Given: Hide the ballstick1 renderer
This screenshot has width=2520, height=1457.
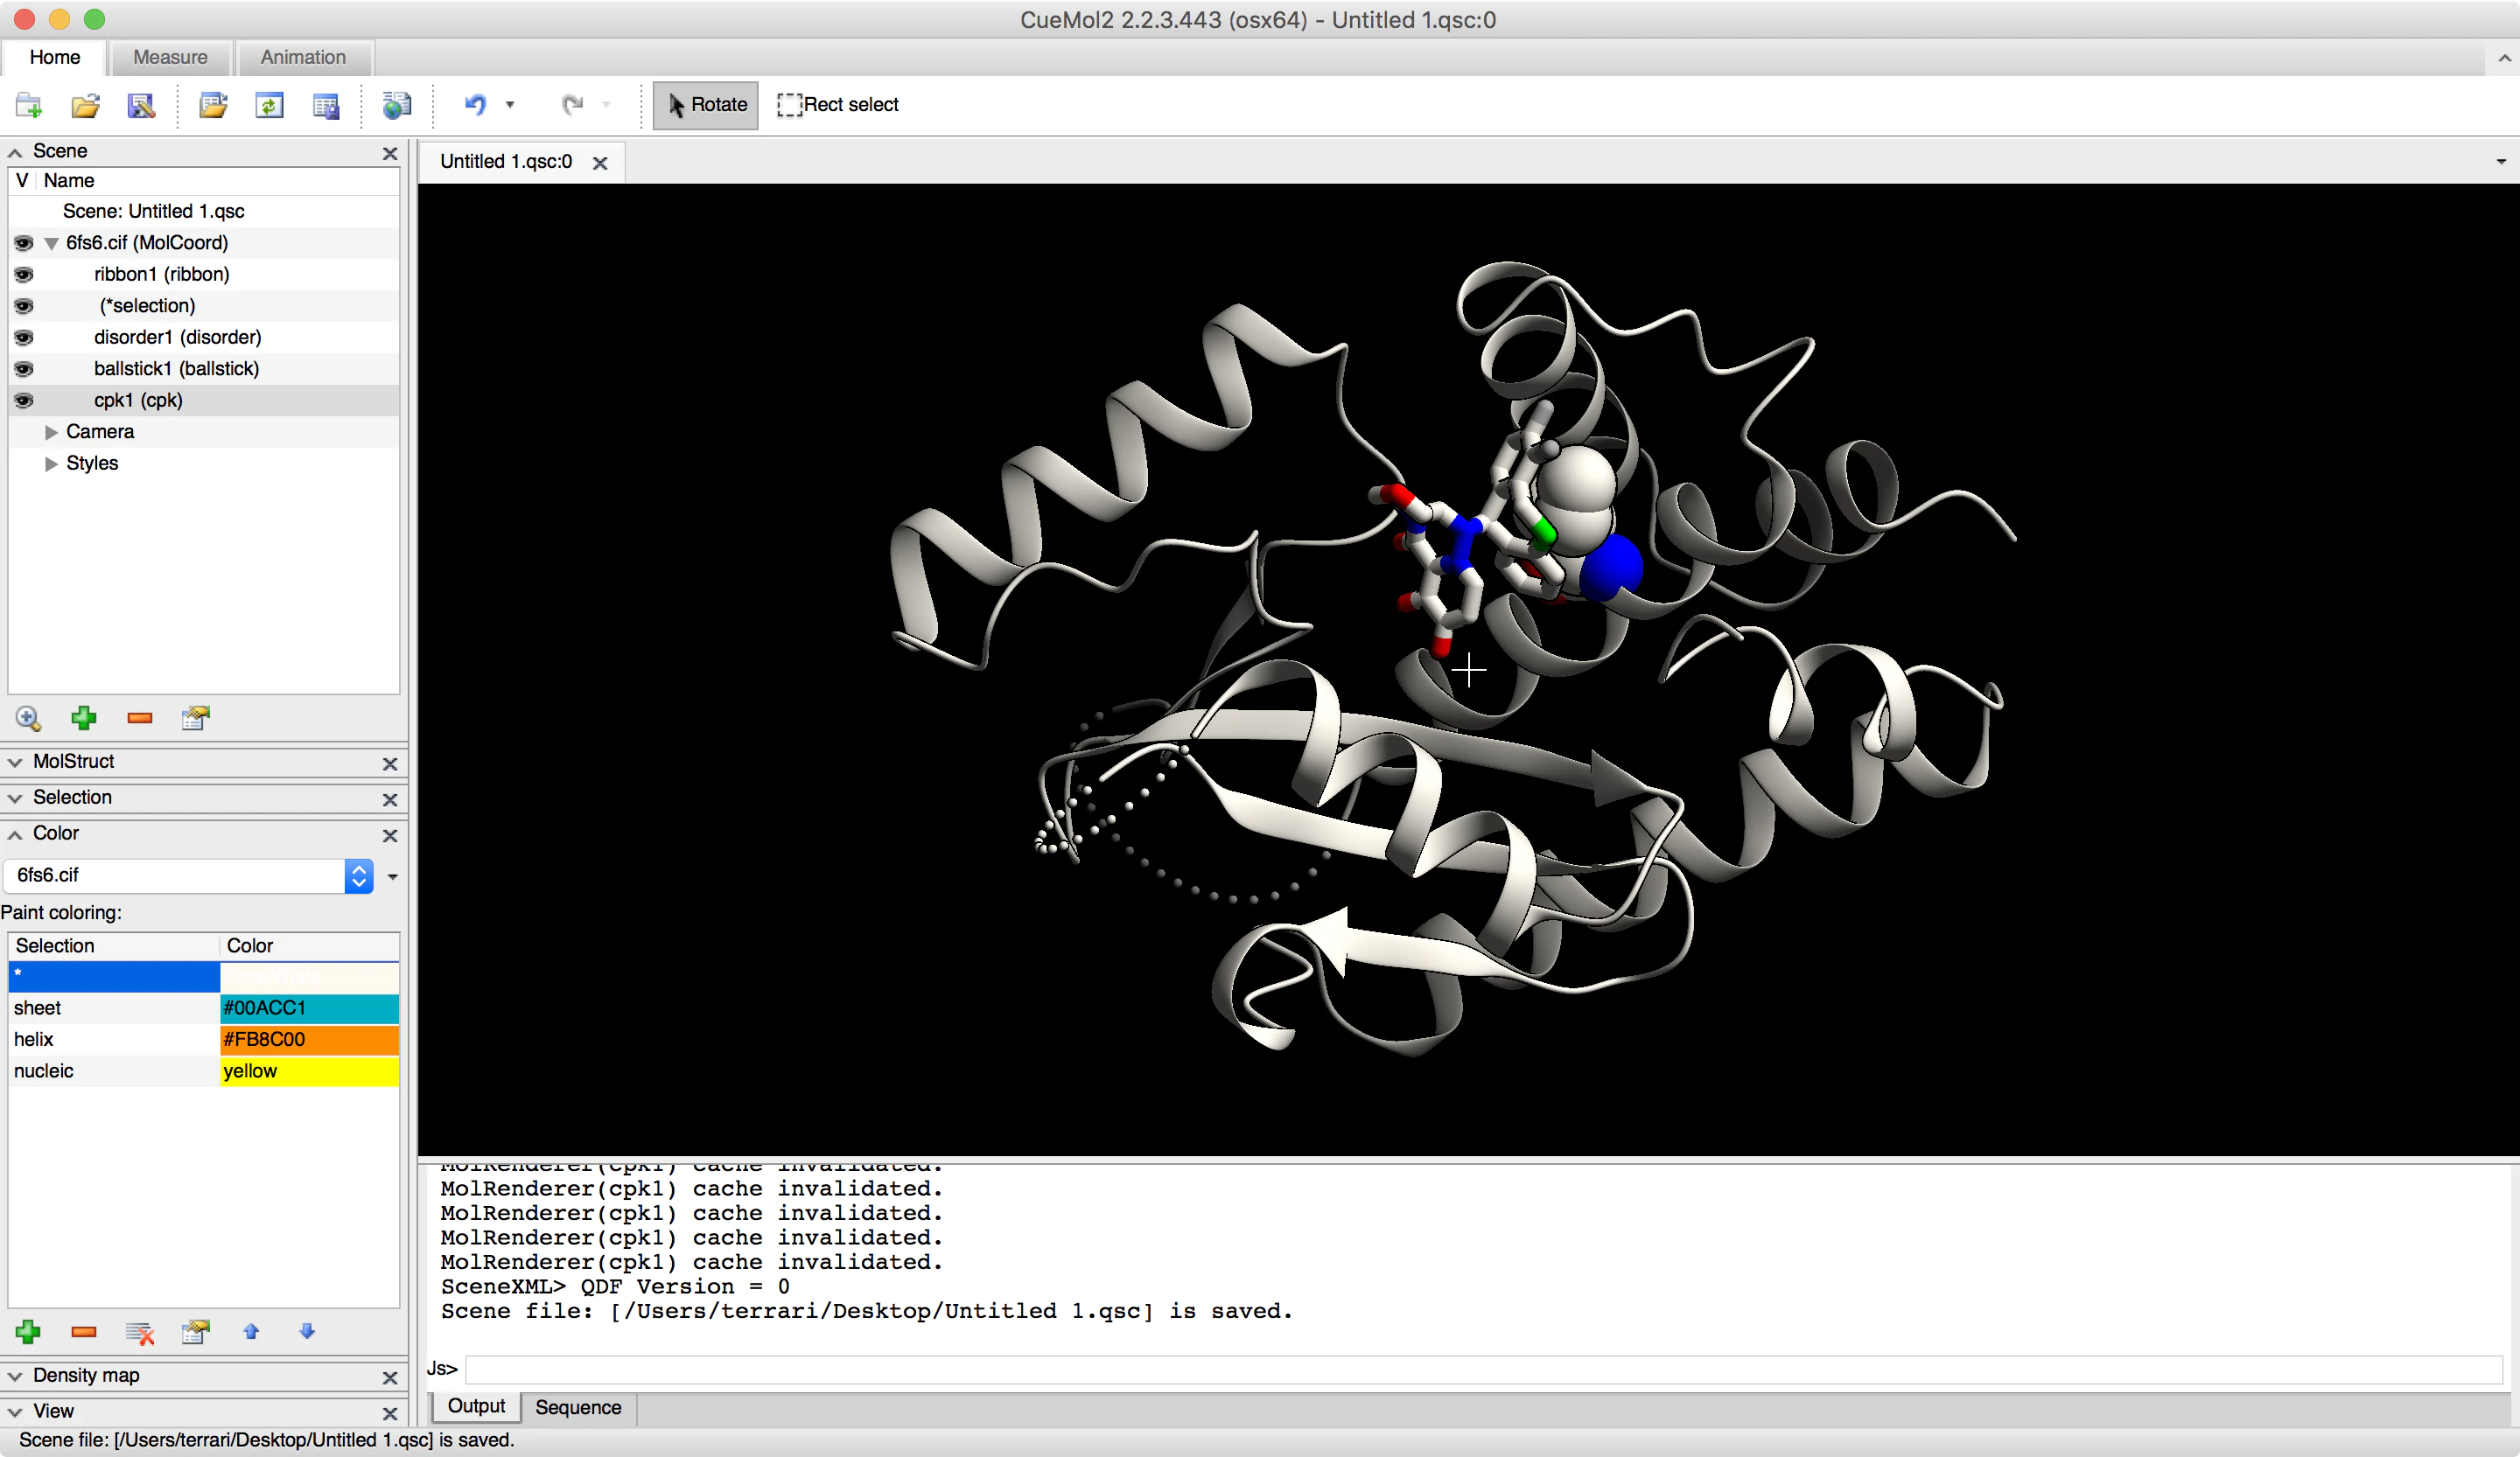Looking at the screenshot, I should 23,369.
